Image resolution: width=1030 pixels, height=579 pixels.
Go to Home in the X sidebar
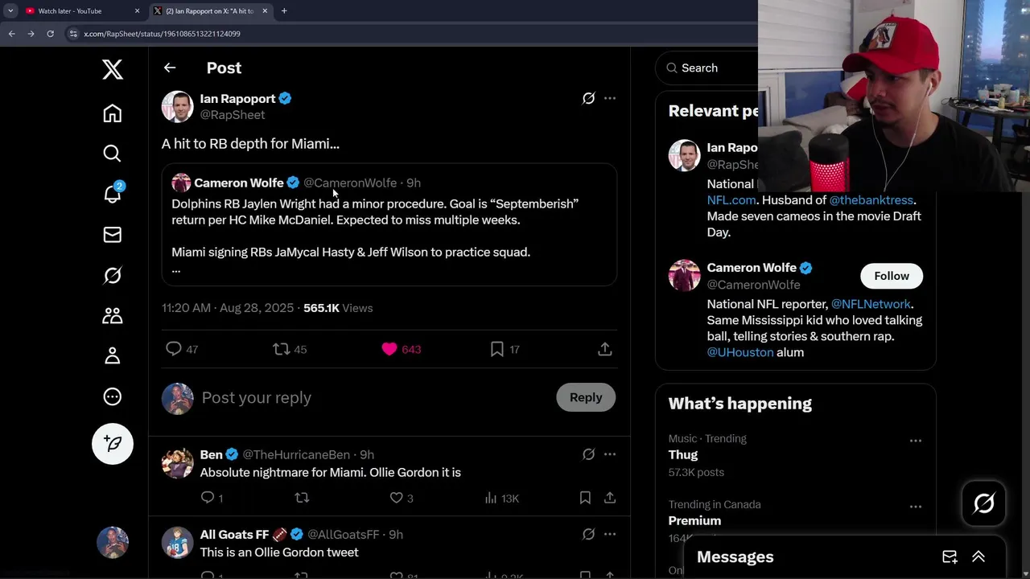coord(113,113)
